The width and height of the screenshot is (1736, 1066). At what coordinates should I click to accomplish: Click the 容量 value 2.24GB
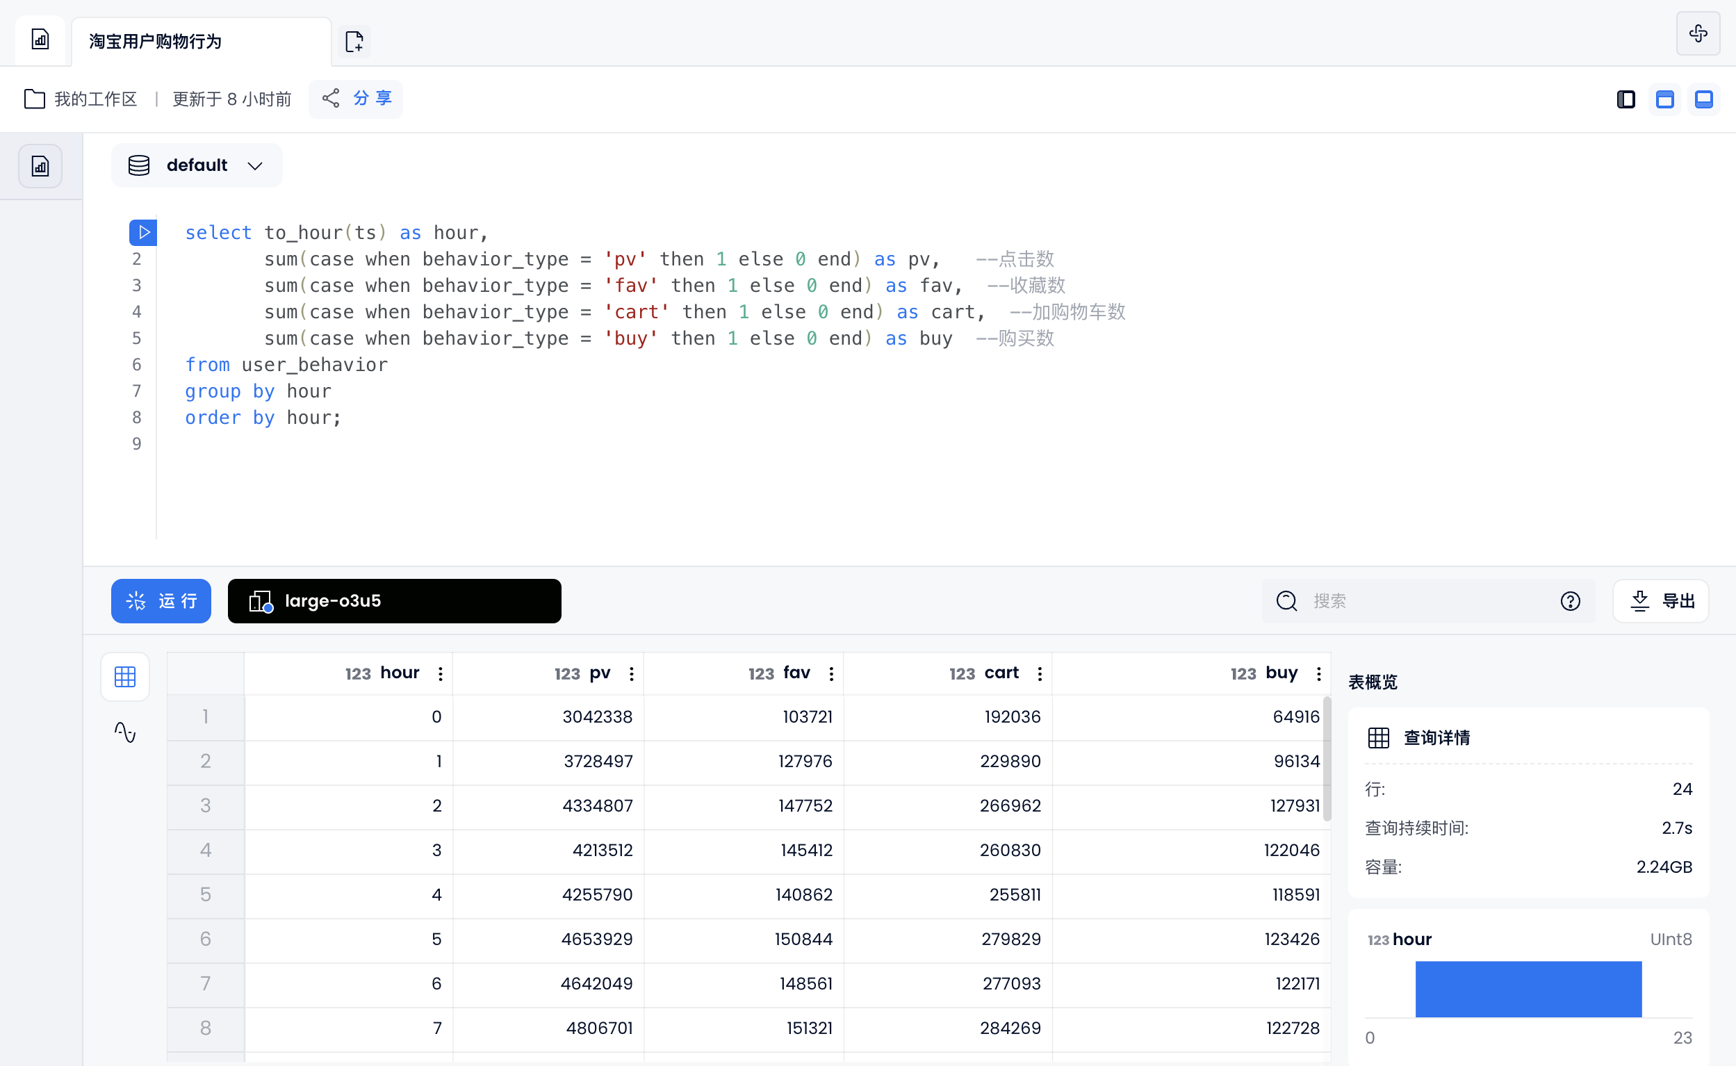(1664, 867)
